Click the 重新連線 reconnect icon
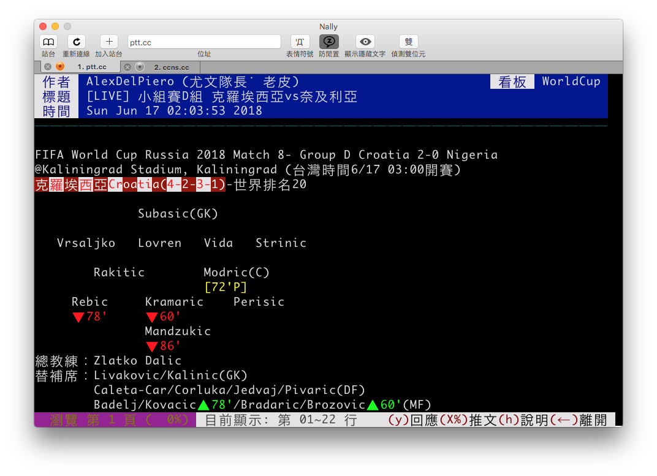Image resolution: width=657 pixels, height=476 pixels. [x=76, y=42]
